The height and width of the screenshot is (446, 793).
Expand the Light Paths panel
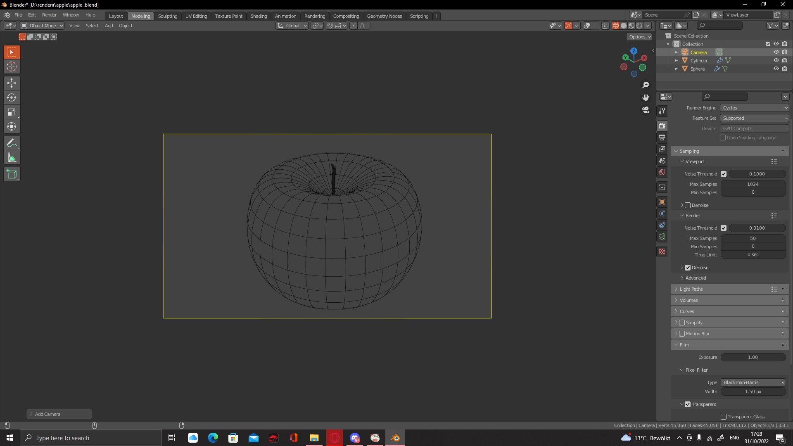click(x=730, y=289)
